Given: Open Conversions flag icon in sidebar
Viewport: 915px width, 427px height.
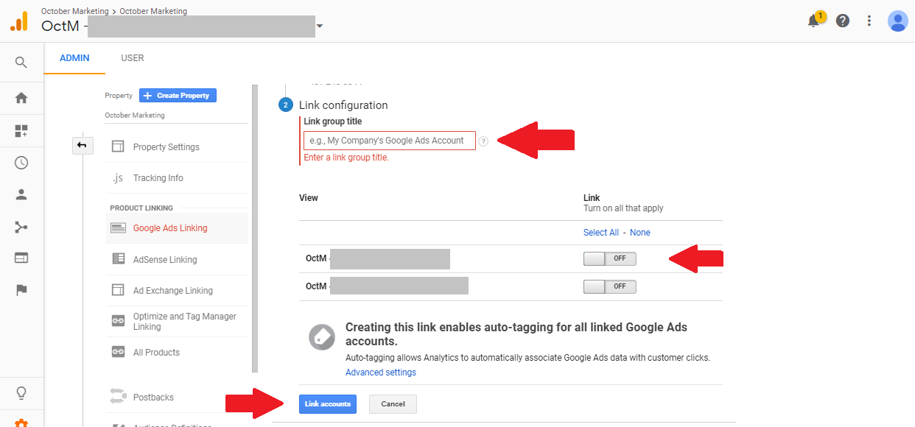Looking at the screenshot, I should click(21, 290).
